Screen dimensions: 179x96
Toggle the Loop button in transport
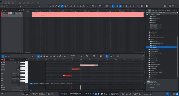point(106,94)
